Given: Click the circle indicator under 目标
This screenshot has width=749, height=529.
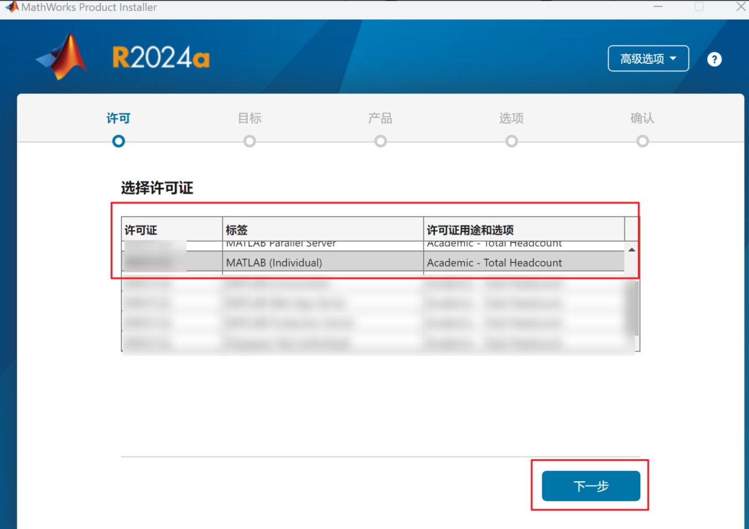Looking at the screenshot, I should pos(250,142).
